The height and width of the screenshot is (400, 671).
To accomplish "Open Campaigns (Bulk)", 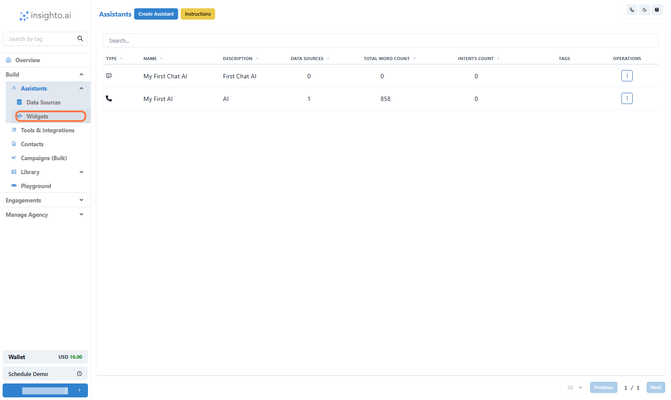I will (44, 158).
